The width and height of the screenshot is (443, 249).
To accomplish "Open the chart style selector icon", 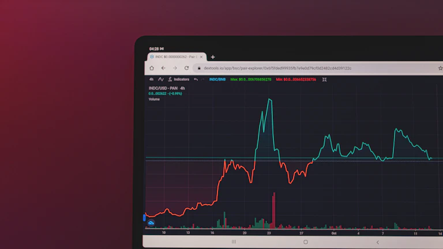I will tap(161, 79).
